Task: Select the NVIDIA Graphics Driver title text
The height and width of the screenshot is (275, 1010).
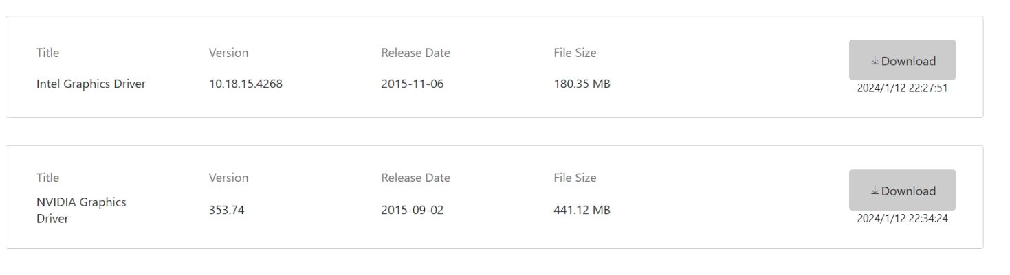Action: 81,211
